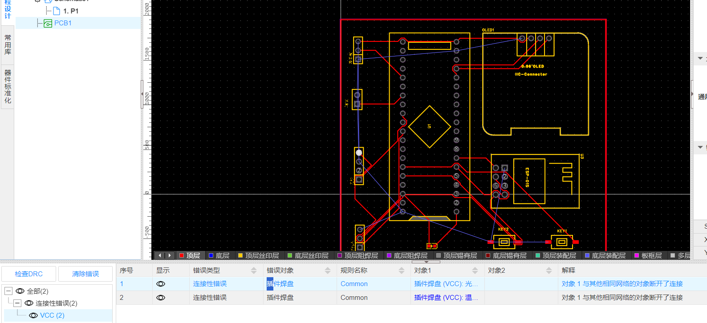Sort by 错误类型 column arrows
Image resolution: width=707 pixels, height=323 pixels.
(254, 271)
